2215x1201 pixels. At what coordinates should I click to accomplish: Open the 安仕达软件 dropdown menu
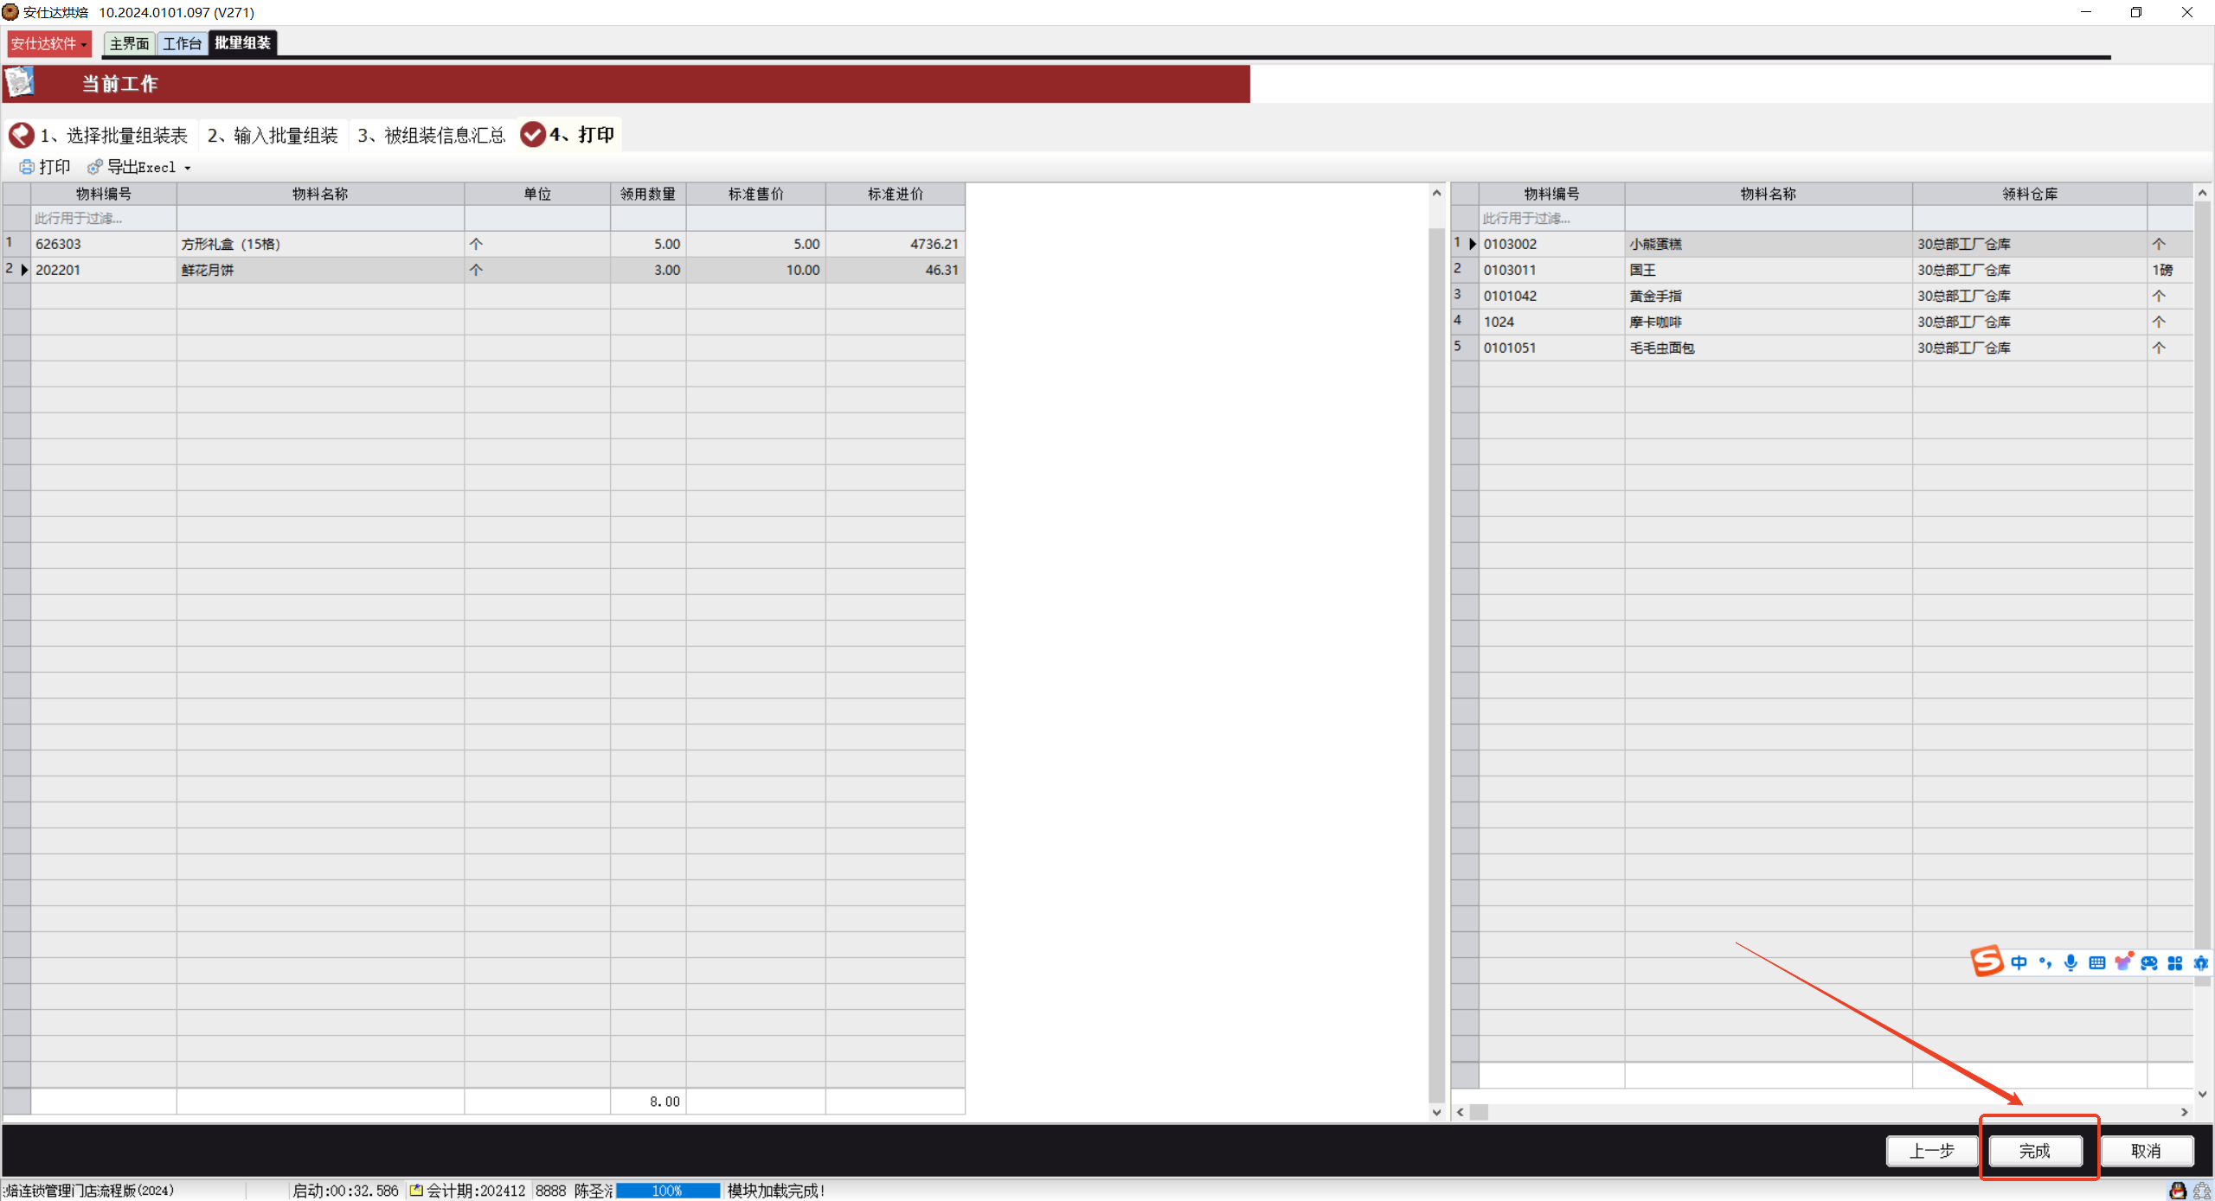(48, 43)
